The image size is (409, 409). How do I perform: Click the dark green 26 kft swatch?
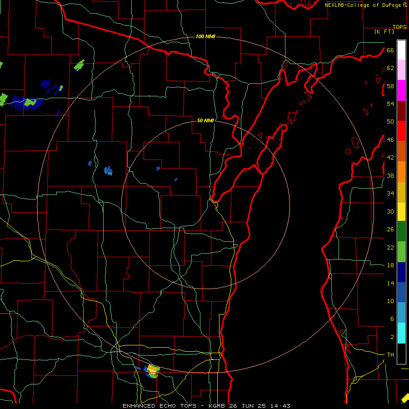click(401, 231)
